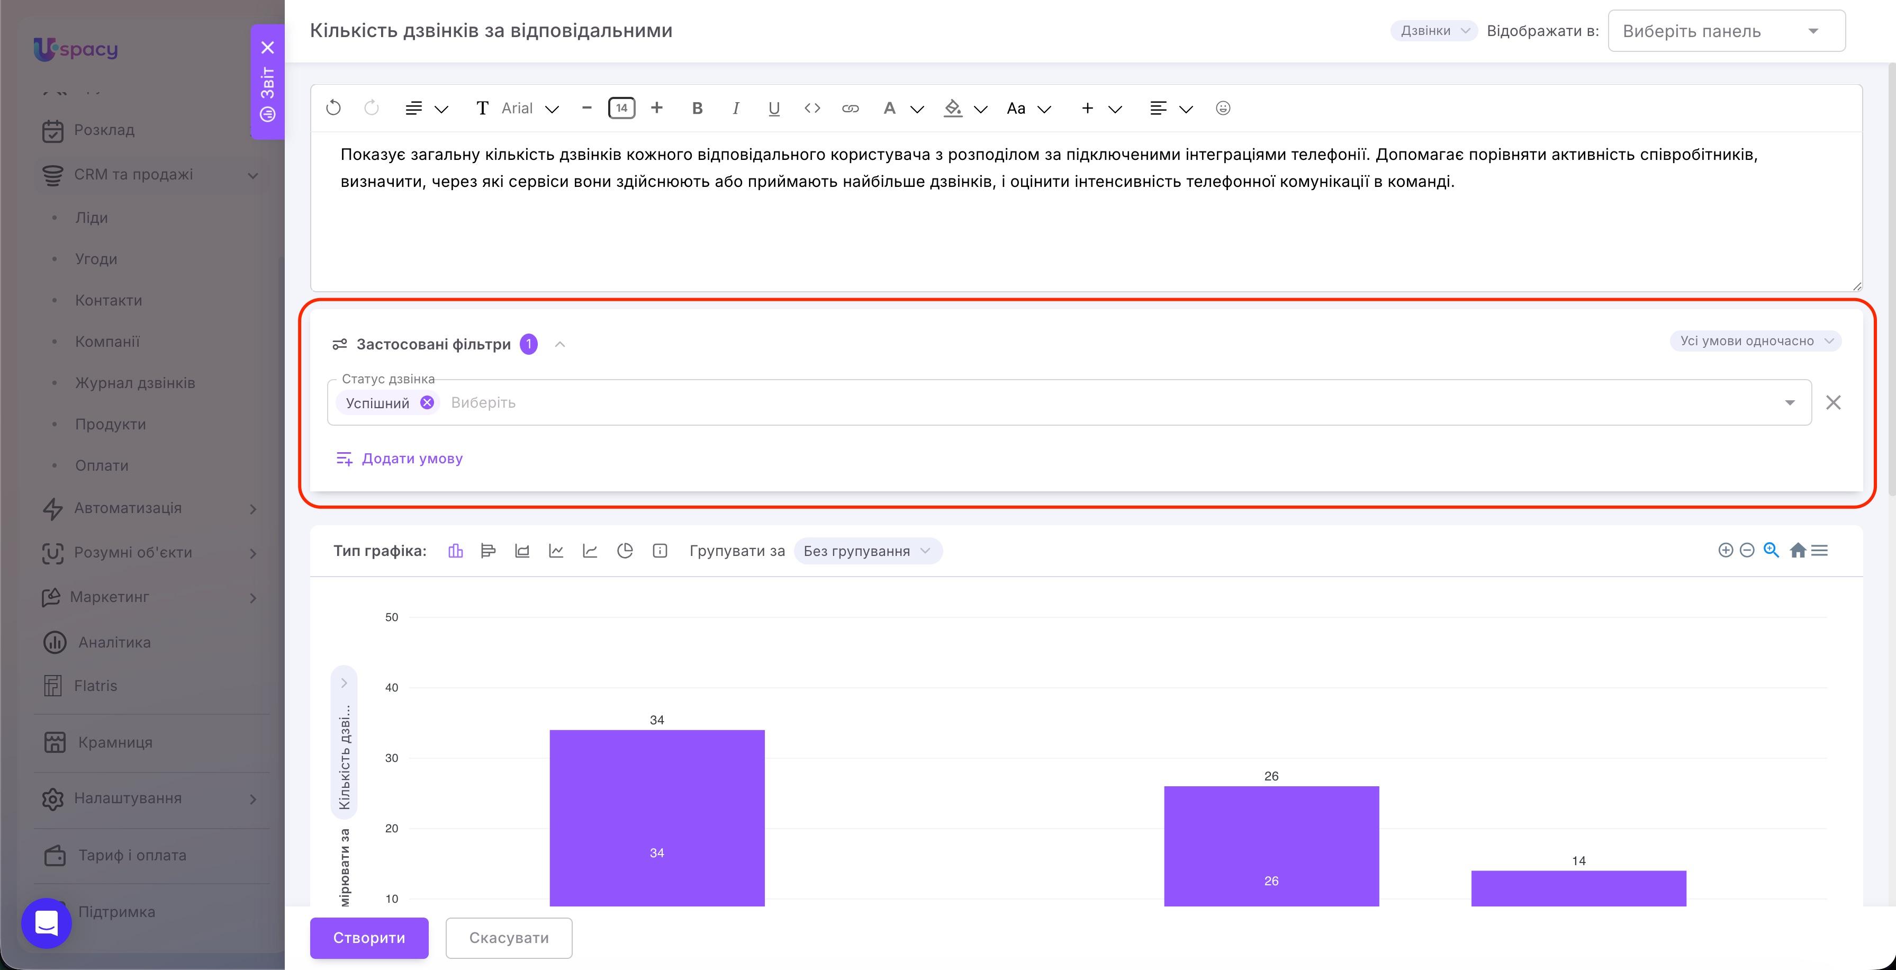1896x970 pixels.
Task: Open the support chat bubble
Action: pos(47,923)
